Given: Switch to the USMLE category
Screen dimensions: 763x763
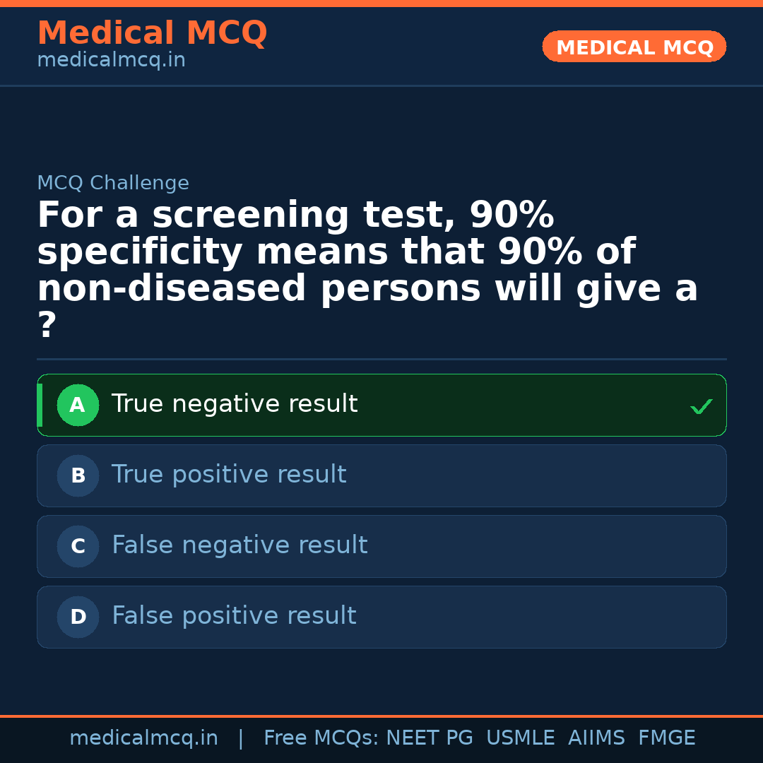Looking at the screenshot, I should click(521, 737).
